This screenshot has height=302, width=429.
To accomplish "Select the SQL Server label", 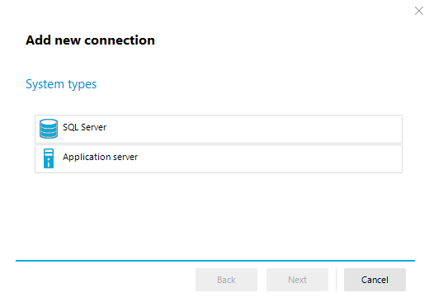I will tap(84, 127).
